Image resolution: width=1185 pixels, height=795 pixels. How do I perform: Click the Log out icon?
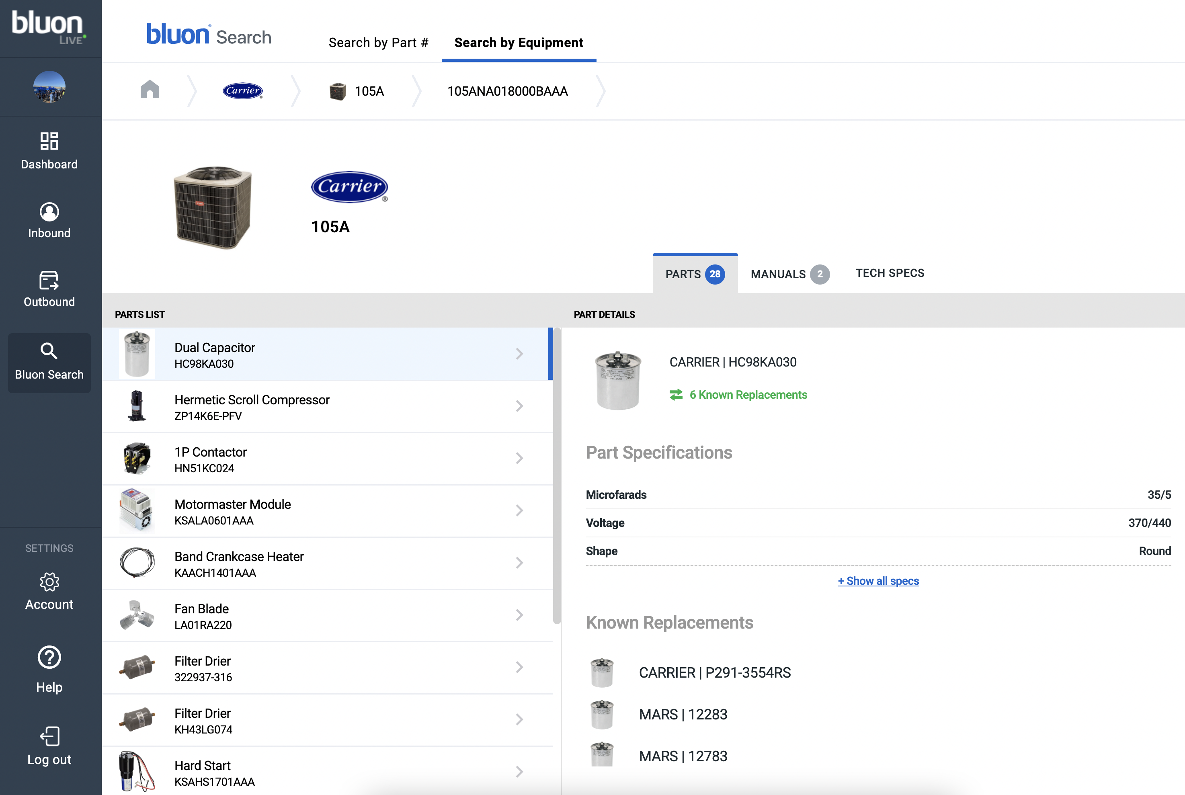click(x=49, y=736)
